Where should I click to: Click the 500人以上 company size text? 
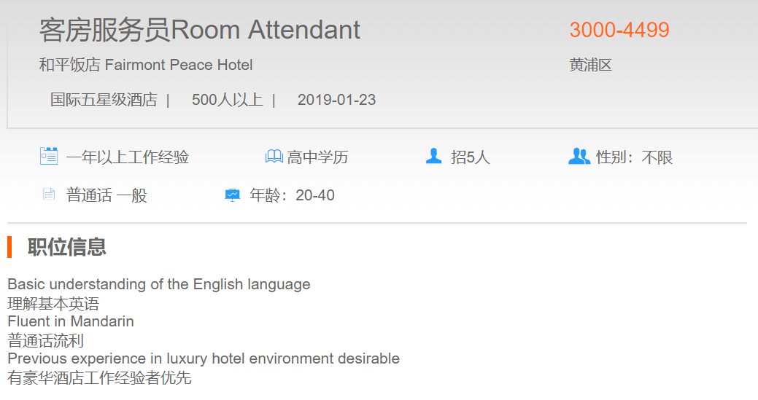click(x=227, y=100)
